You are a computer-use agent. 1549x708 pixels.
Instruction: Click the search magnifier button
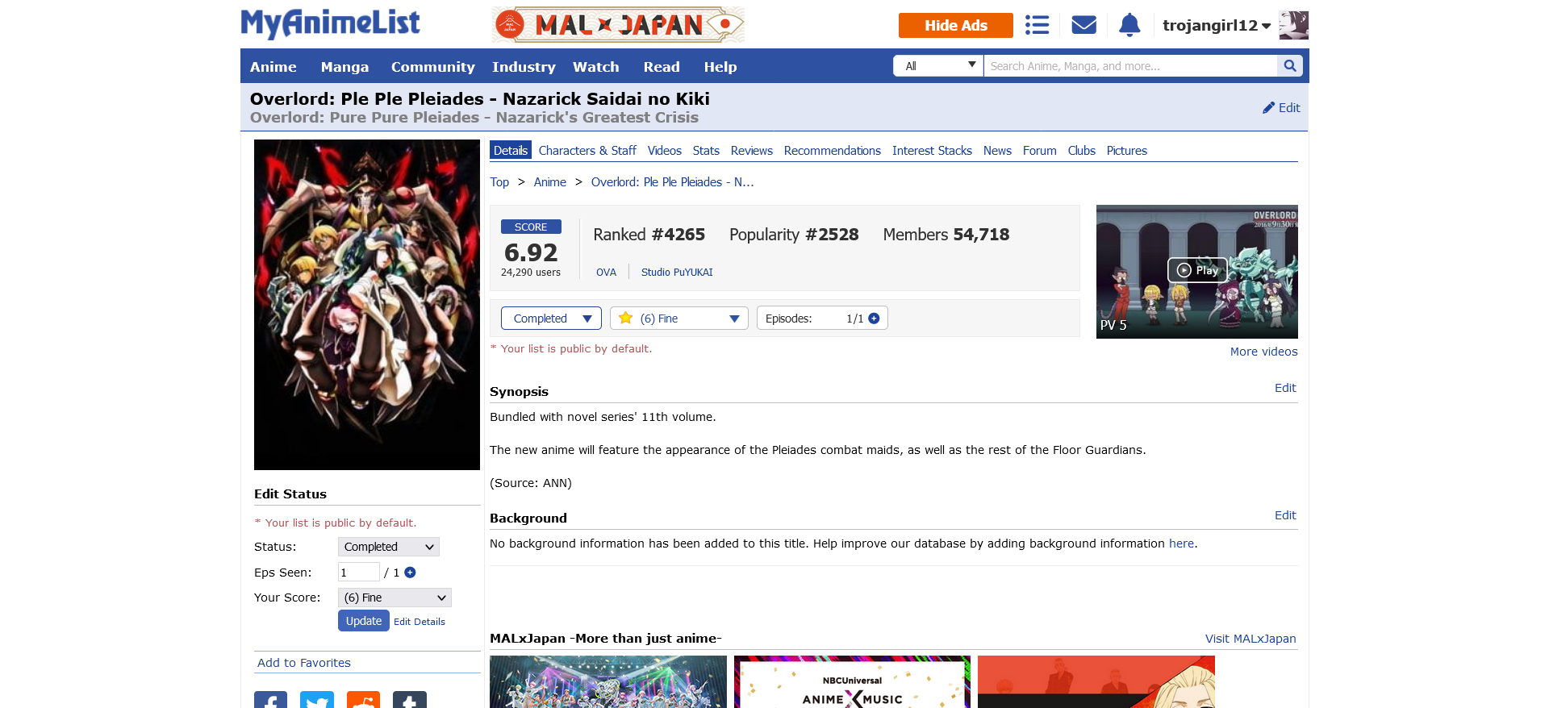point(1289,66)
